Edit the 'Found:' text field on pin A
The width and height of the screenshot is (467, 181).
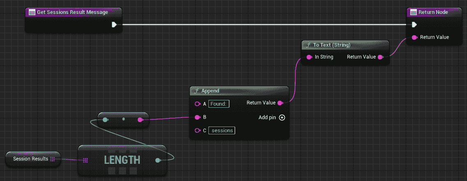tap(219, 104)
